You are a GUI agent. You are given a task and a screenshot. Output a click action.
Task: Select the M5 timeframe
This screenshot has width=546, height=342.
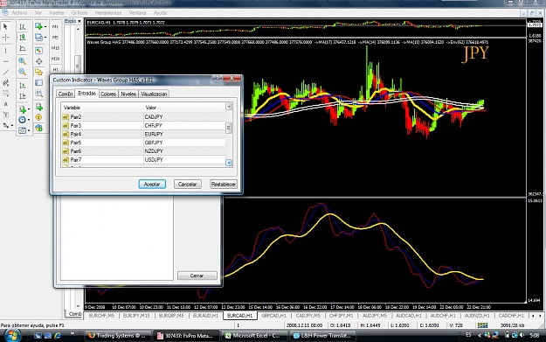(55, 38)
